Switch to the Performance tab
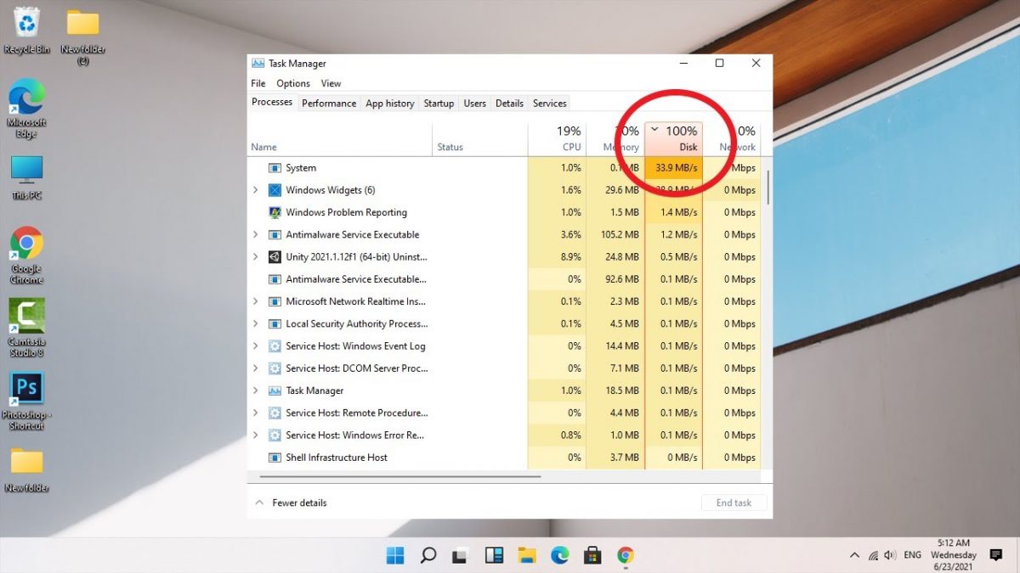The image size is (1020, 573). pyautogui.click(x=329, y=103)
